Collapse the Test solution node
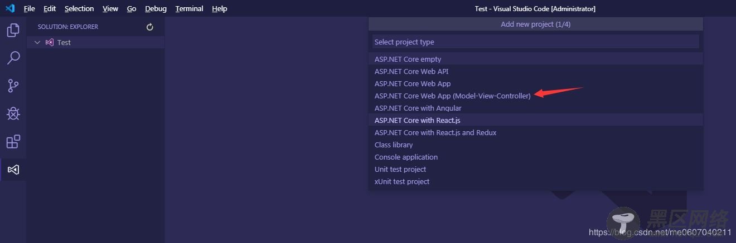The image size is (736, 243). tap(37, 42)
